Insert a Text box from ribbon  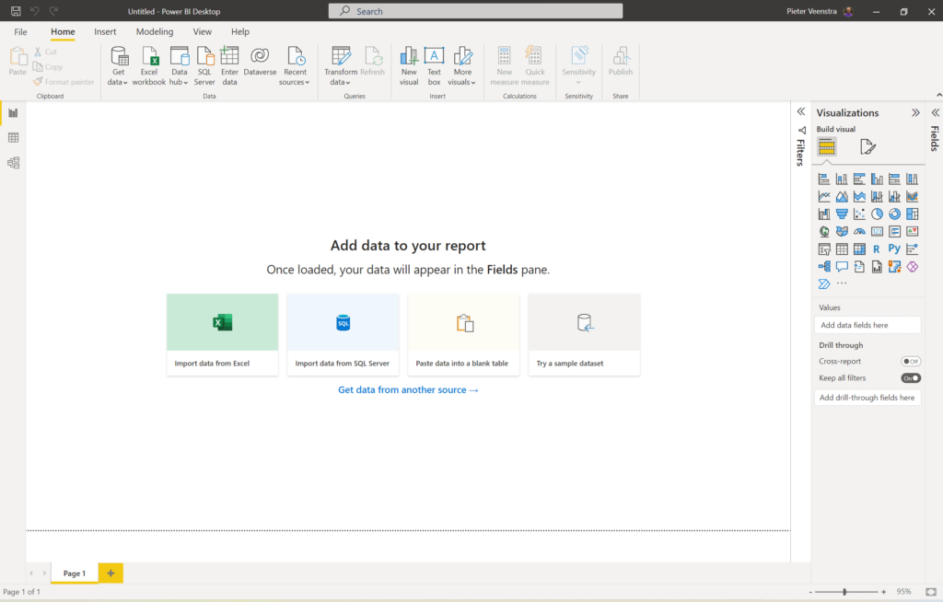click(435, 66)
